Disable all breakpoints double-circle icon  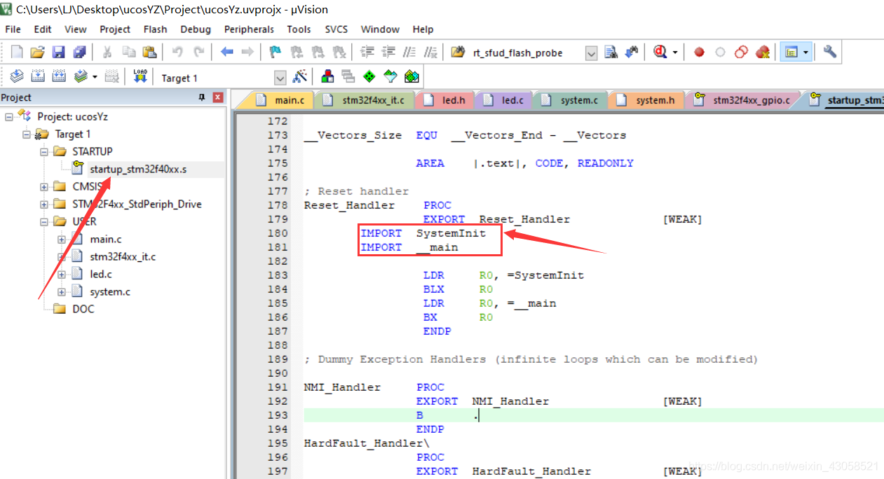click(x=741, y=52)
